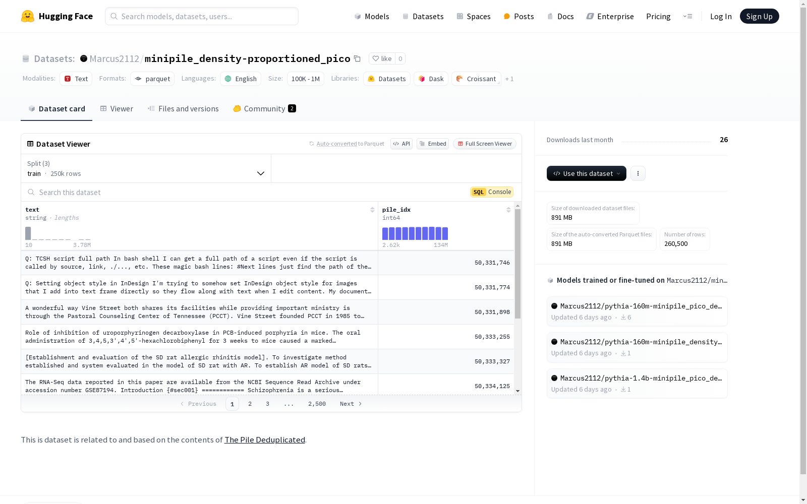The image size is (807, 504).
Task: Click the Hugging Face logo icon
Action: (28, 16)
